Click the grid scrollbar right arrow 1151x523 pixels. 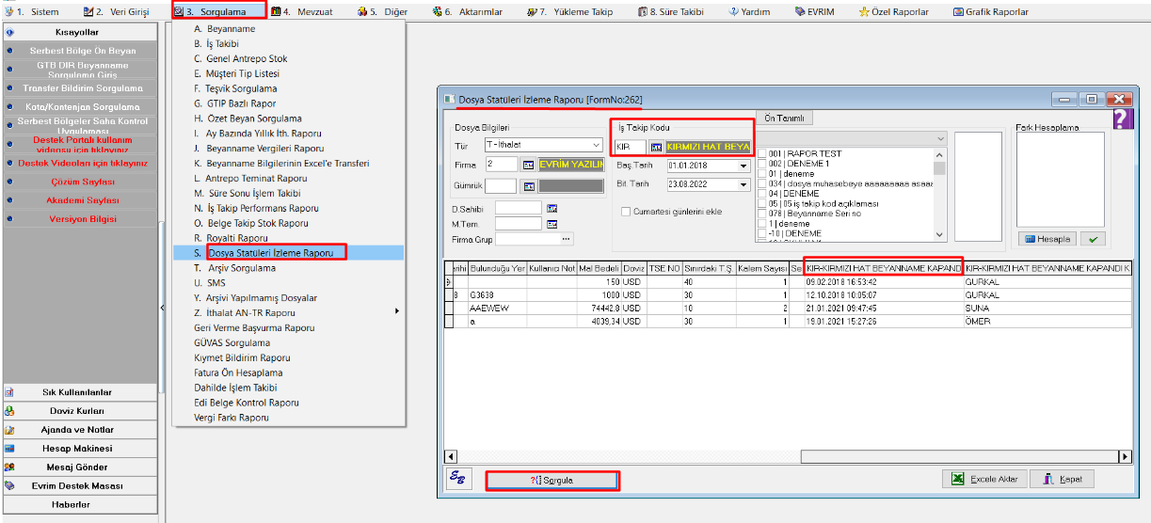[1125, 456]
